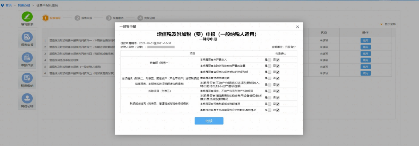This screenshot has width=419, height=146.
Task: Check 是 for 准予抵减增值税应纳税额的其他情况
Action: (x=270, y=110)
